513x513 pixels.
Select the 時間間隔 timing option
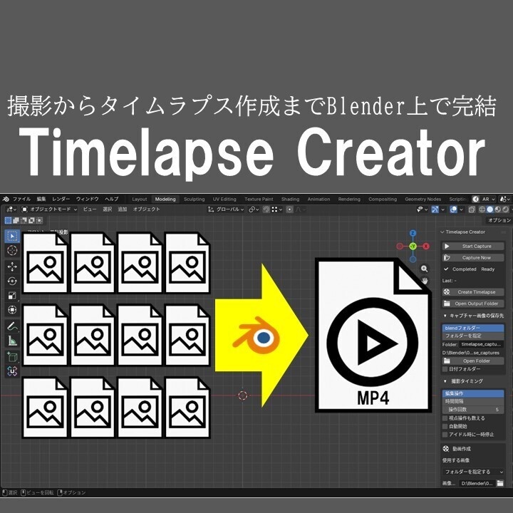pyautogui.click(x=473, y=401)
